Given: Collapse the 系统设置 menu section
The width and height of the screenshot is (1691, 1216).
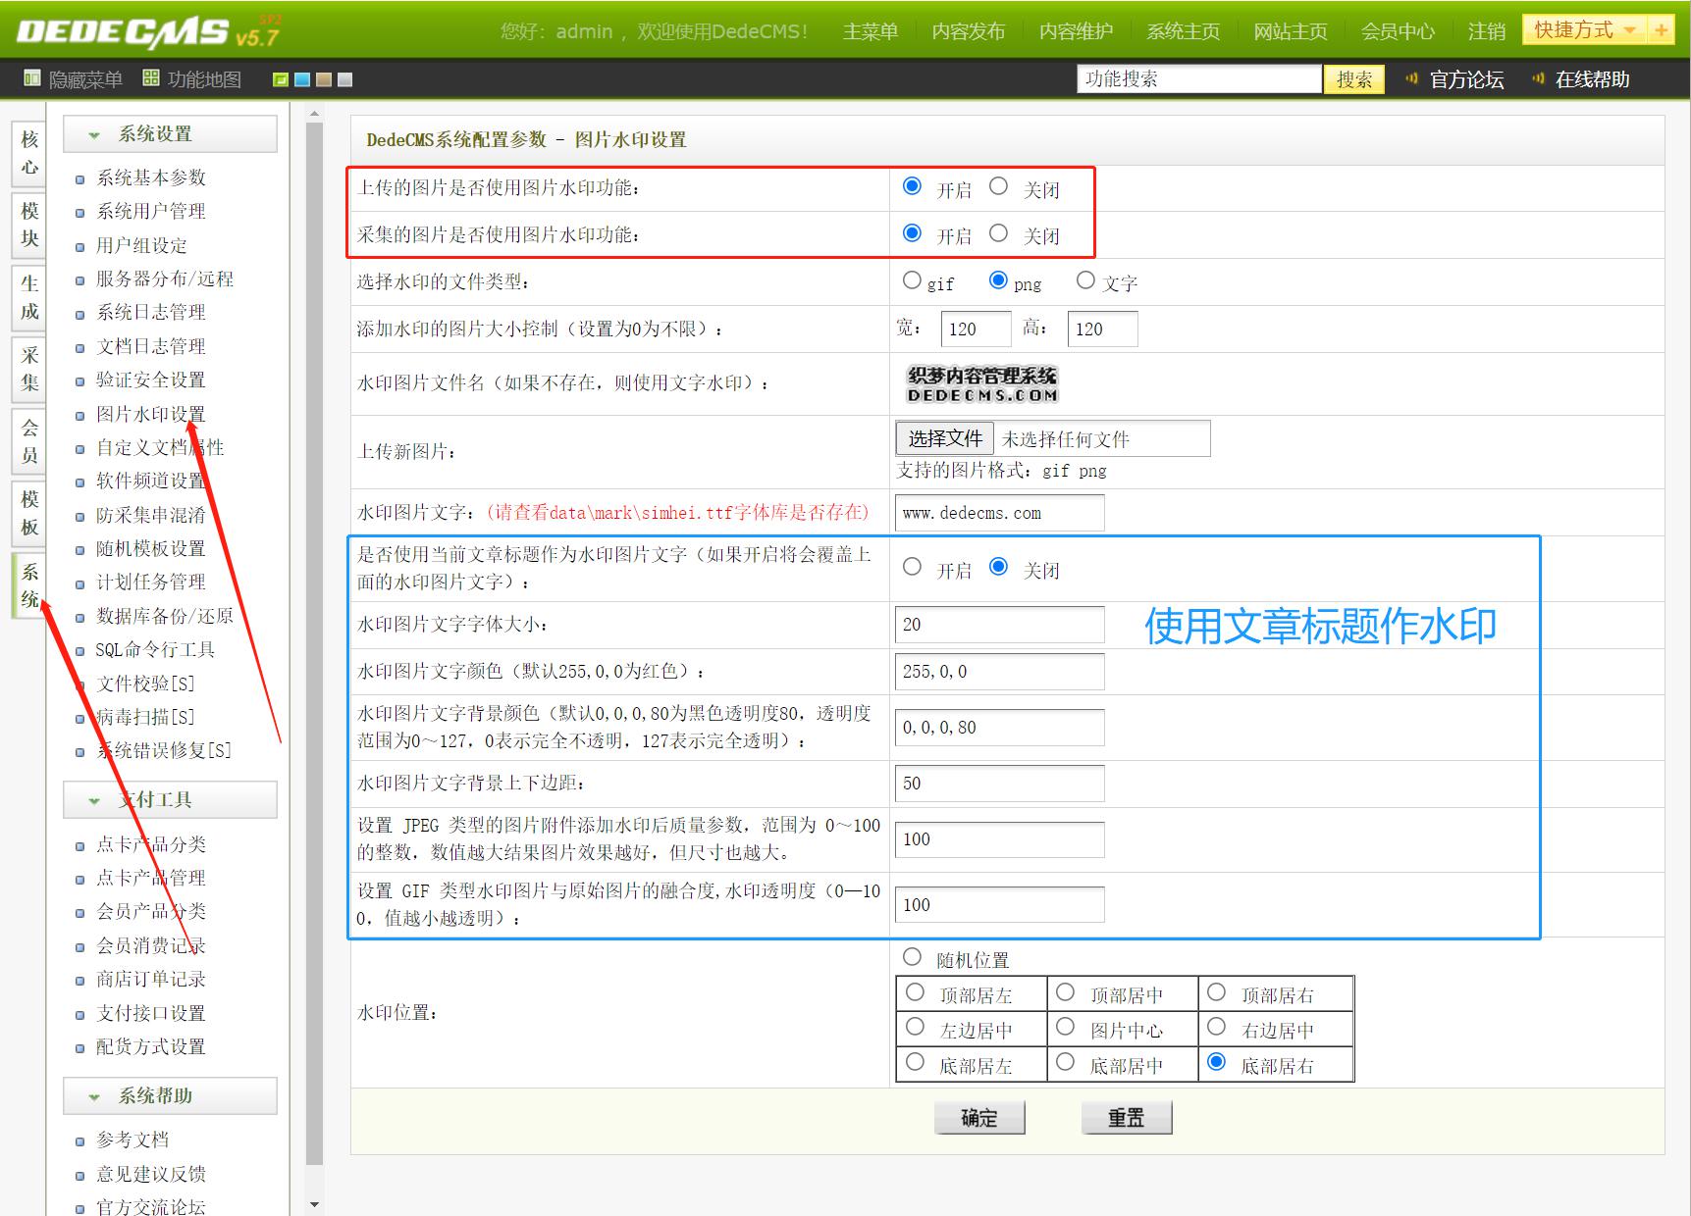Looking at the screenshot, I should [x=170, y=134].
